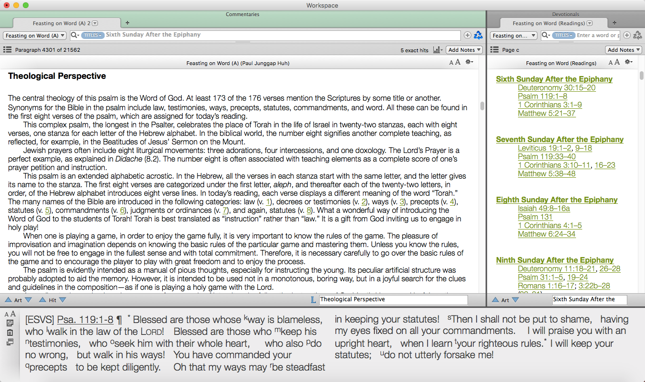Open table of contents in Commentaries pane
Viewport: 645px width, 382px height.
point(7,49)
